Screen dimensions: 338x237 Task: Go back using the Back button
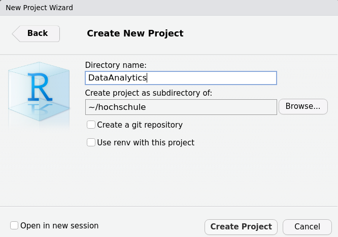click(x=37, y=33)
